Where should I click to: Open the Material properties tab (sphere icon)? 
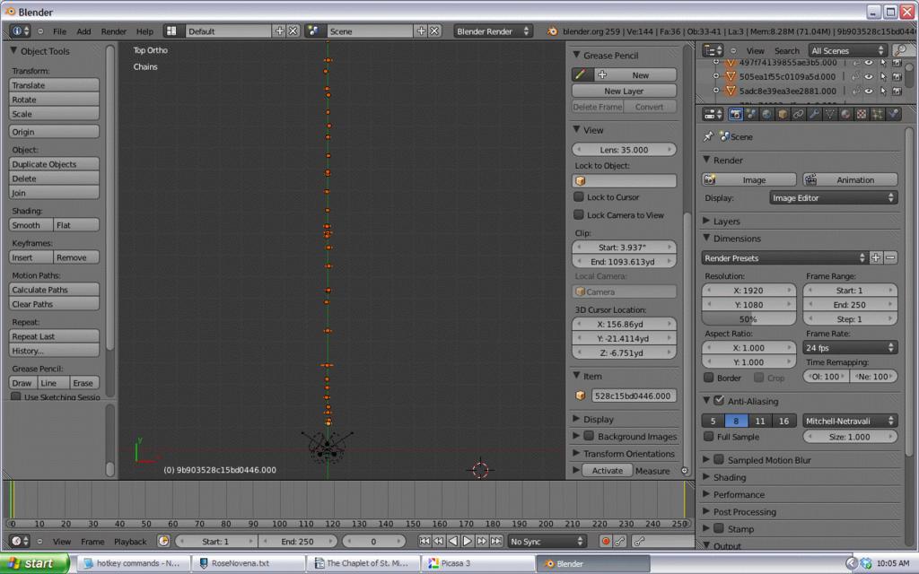(x=845, y=114)
